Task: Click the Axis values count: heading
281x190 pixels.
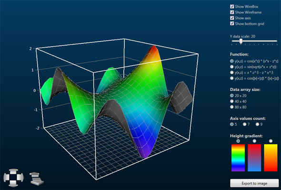Action: [248, 118]
